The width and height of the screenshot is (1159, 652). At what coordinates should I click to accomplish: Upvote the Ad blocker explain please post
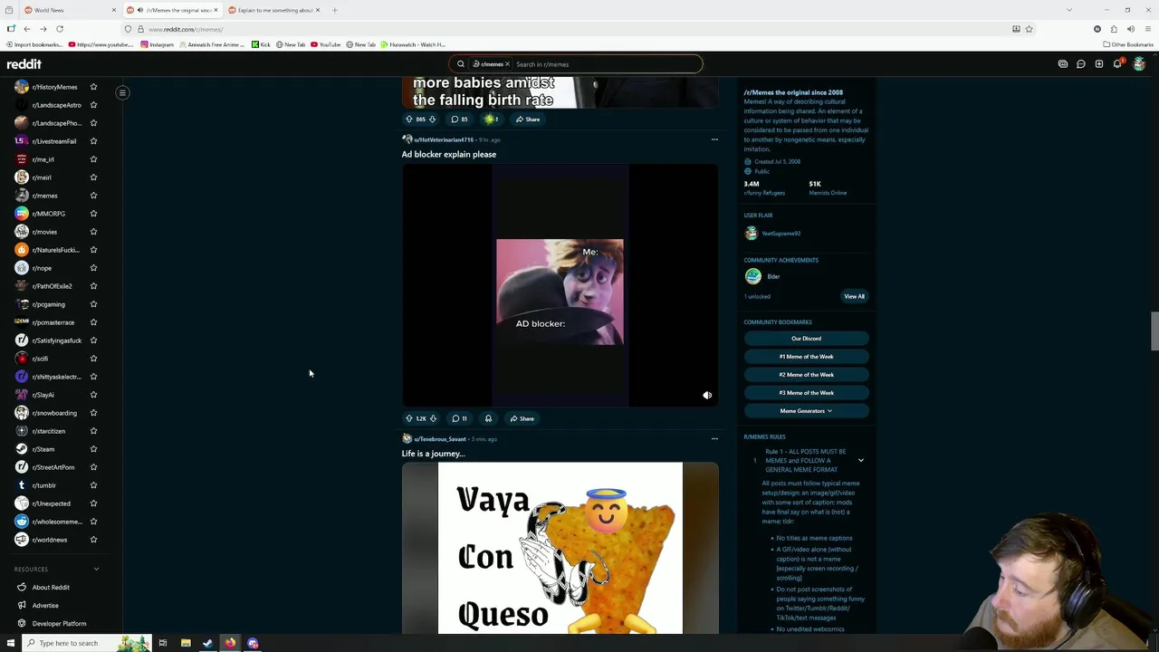pyautogui.click(x=409, y=418)
